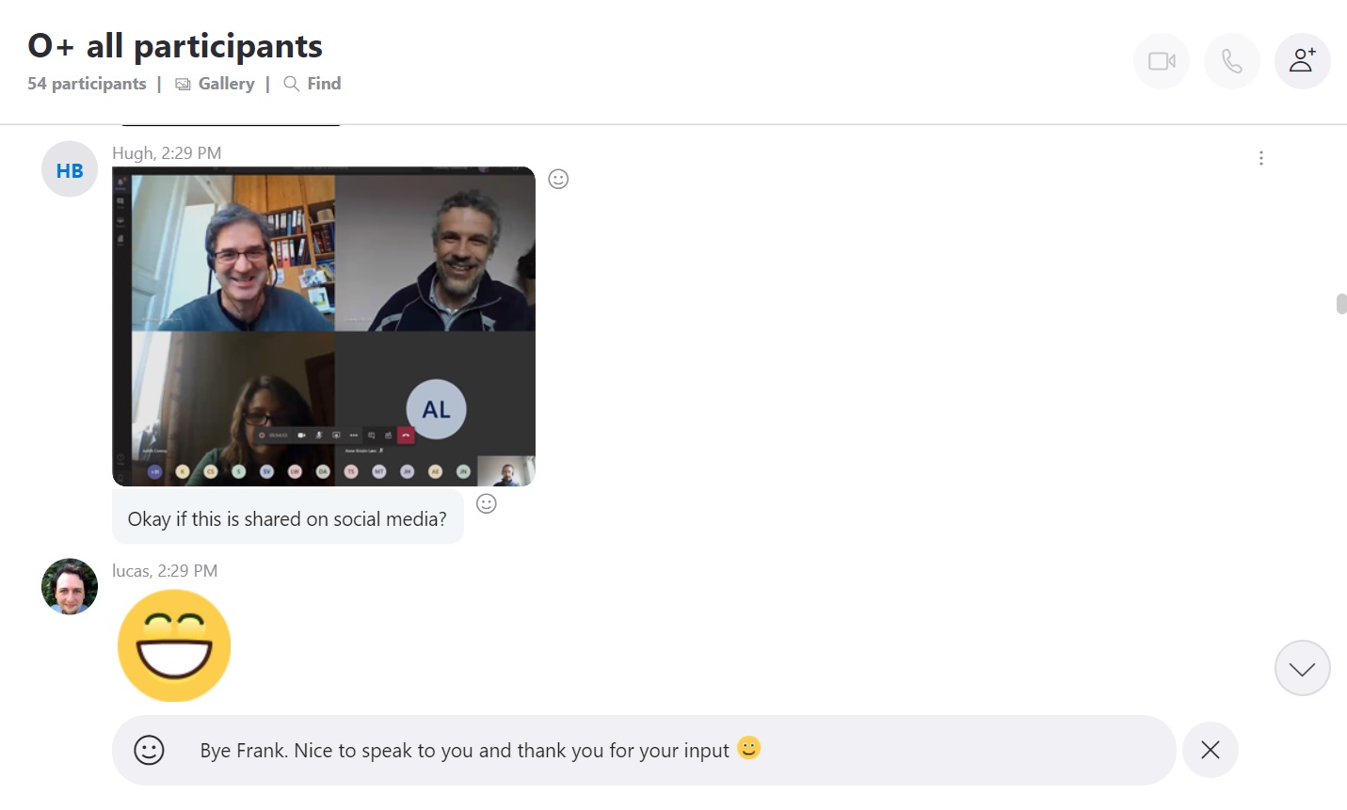Image resolution: width=1347 pixels, height=810 pixels.
Task: Expand the 54 participants list
Action: [x=87, y=84]
